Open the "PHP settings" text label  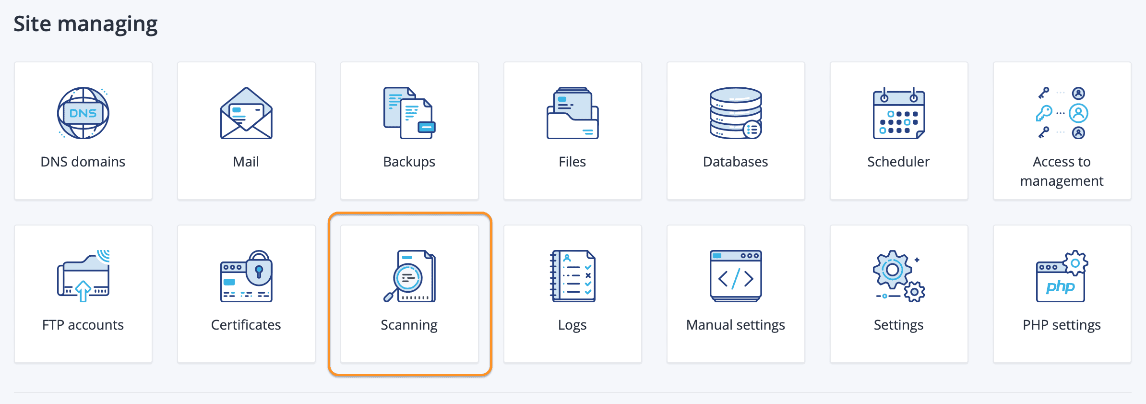tap(1062, 325)
